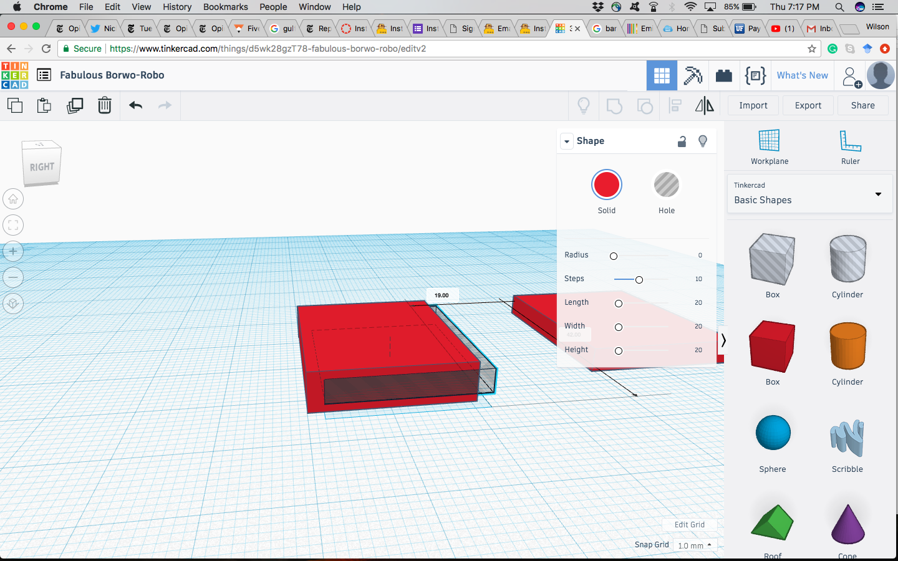This screenshot has height=561, width=898.
Task: Toggle shape visibility lightbulb in Shape panel
Action: coord(703,141)
